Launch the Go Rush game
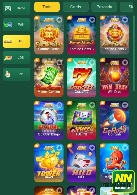137x195 pixels. [x=114, y=120]
